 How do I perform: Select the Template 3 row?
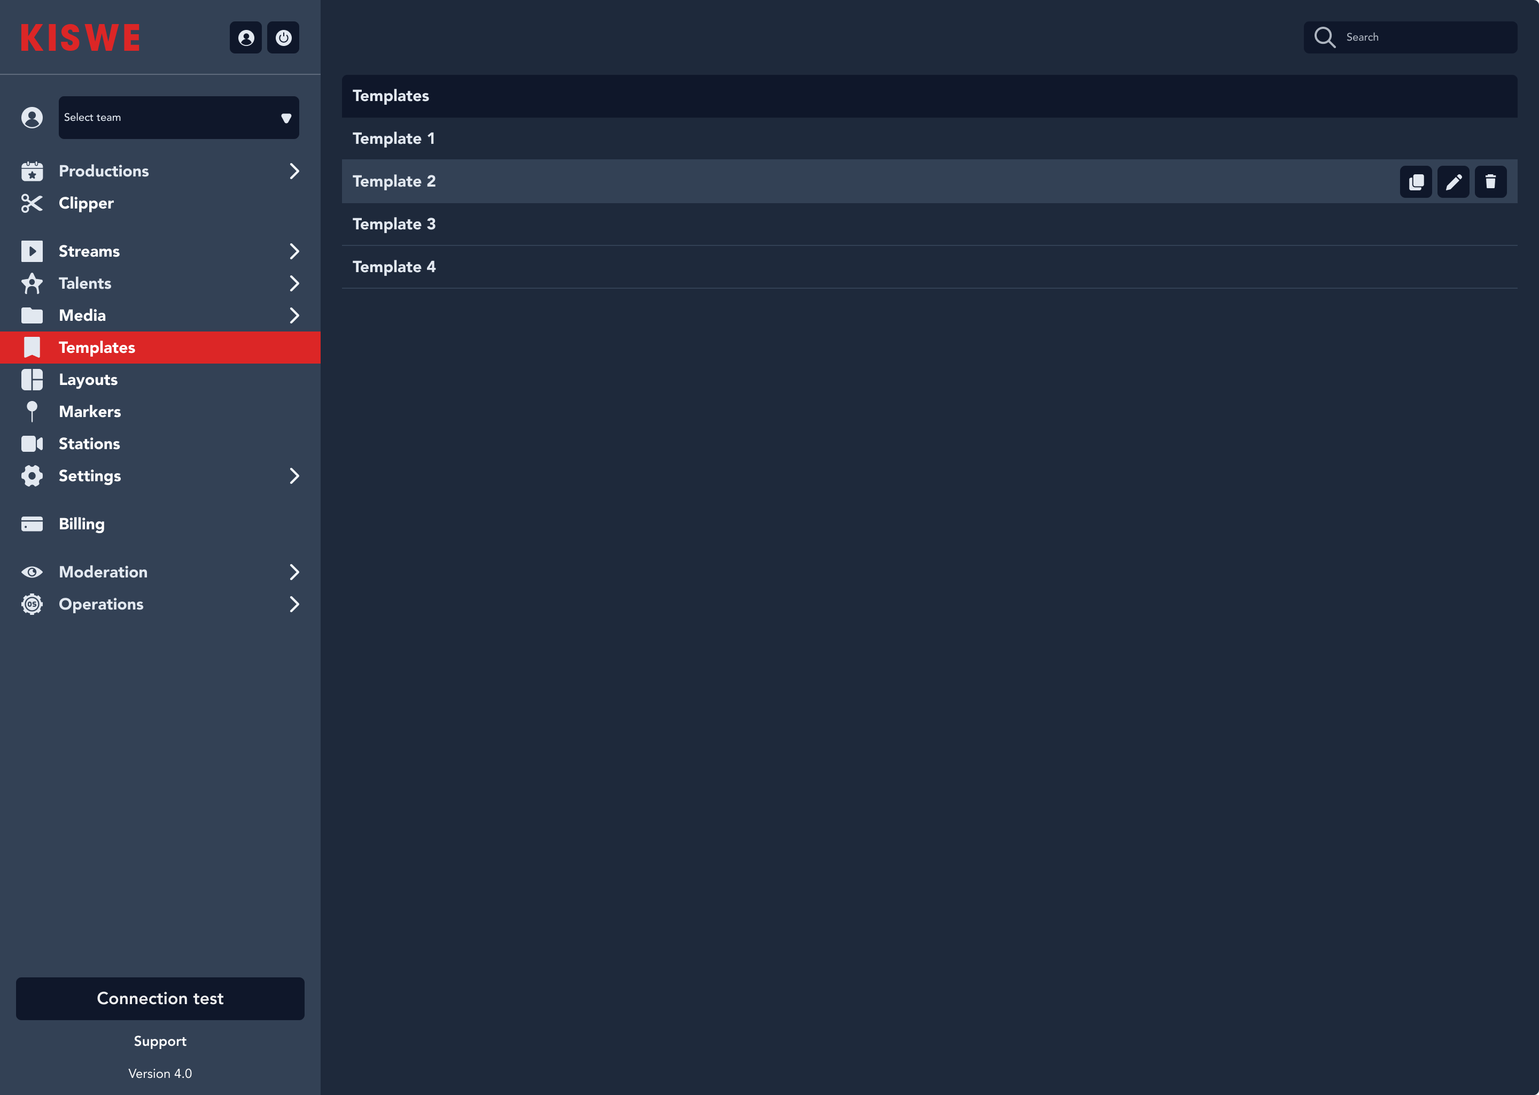point(809,224)
